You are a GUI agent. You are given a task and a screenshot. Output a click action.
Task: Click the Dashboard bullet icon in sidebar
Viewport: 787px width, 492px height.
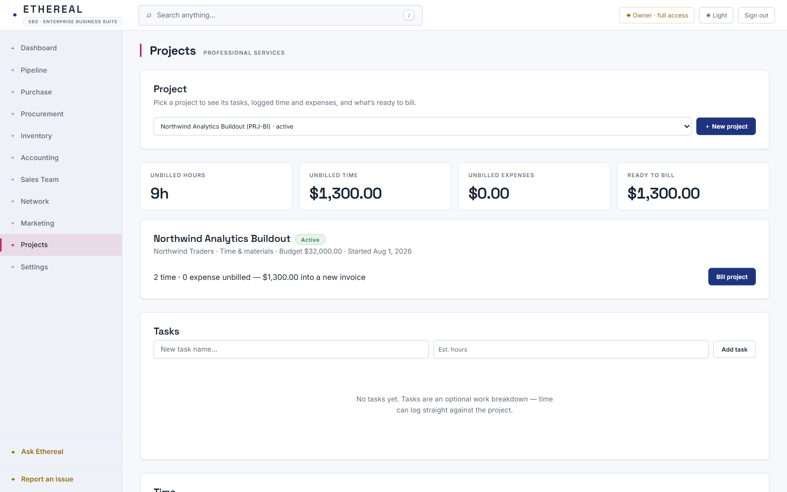pos(13,48)
